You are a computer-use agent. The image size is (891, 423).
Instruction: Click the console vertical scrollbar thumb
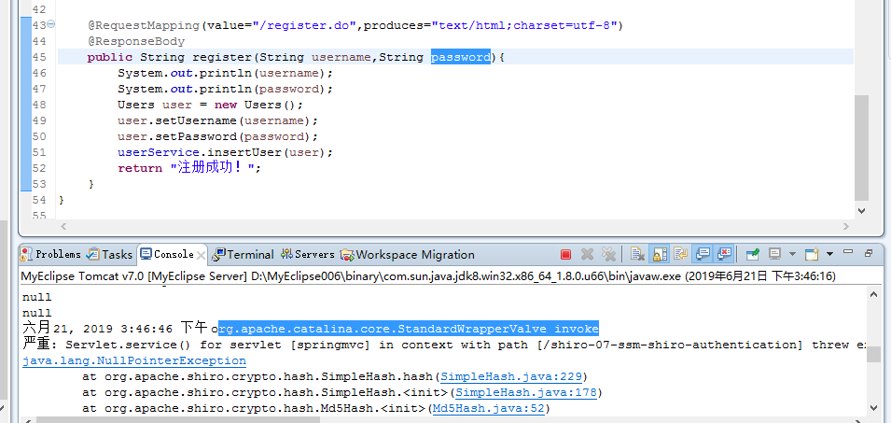(x=874, y=353)
